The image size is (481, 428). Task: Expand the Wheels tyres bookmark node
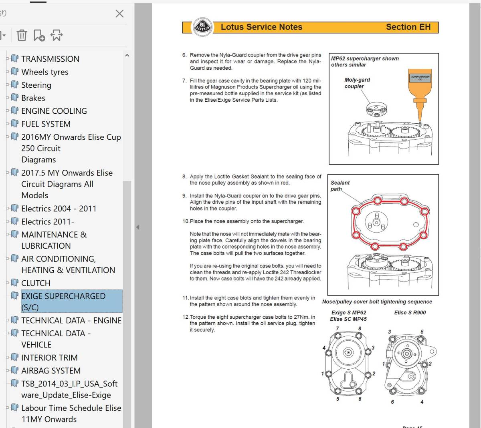click(7, 72)
